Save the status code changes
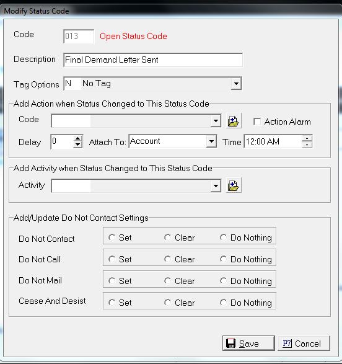The width and height of the screenshot is (342, 364). pos(248,343)
